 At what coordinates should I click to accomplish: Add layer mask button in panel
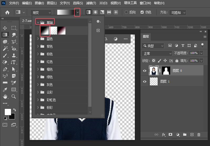pyautogui.click(x=170, y=134)
